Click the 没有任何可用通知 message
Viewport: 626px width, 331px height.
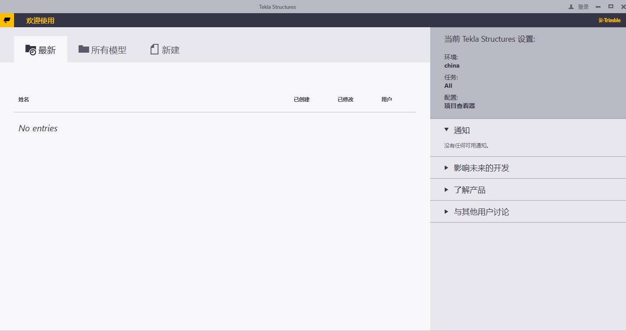[x=466, y=145]
